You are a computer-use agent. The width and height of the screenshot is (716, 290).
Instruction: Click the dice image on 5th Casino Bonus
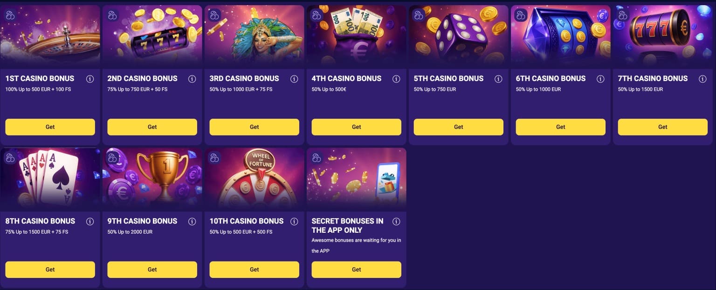click(x=458, y=35)
